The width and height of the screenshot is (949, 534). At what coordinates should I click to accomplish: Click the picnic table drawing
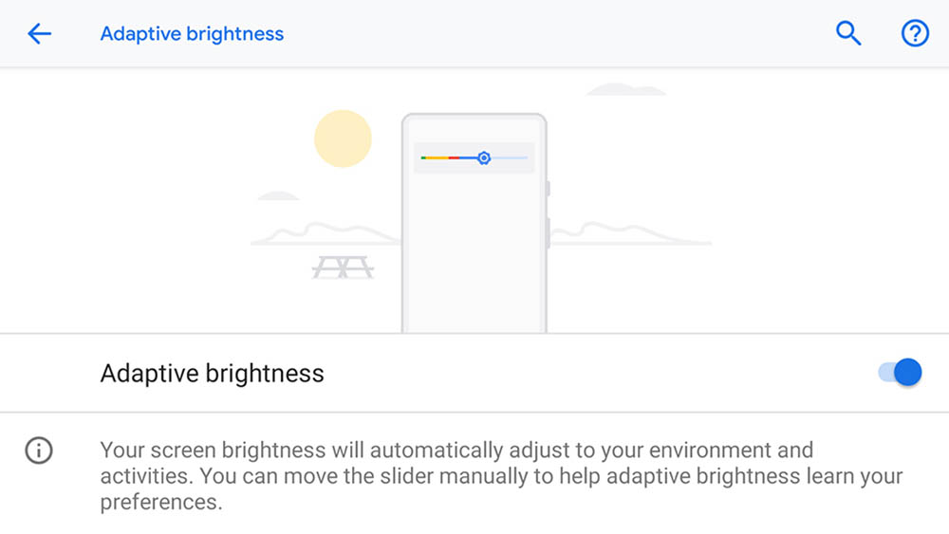[x=343, y=267]
